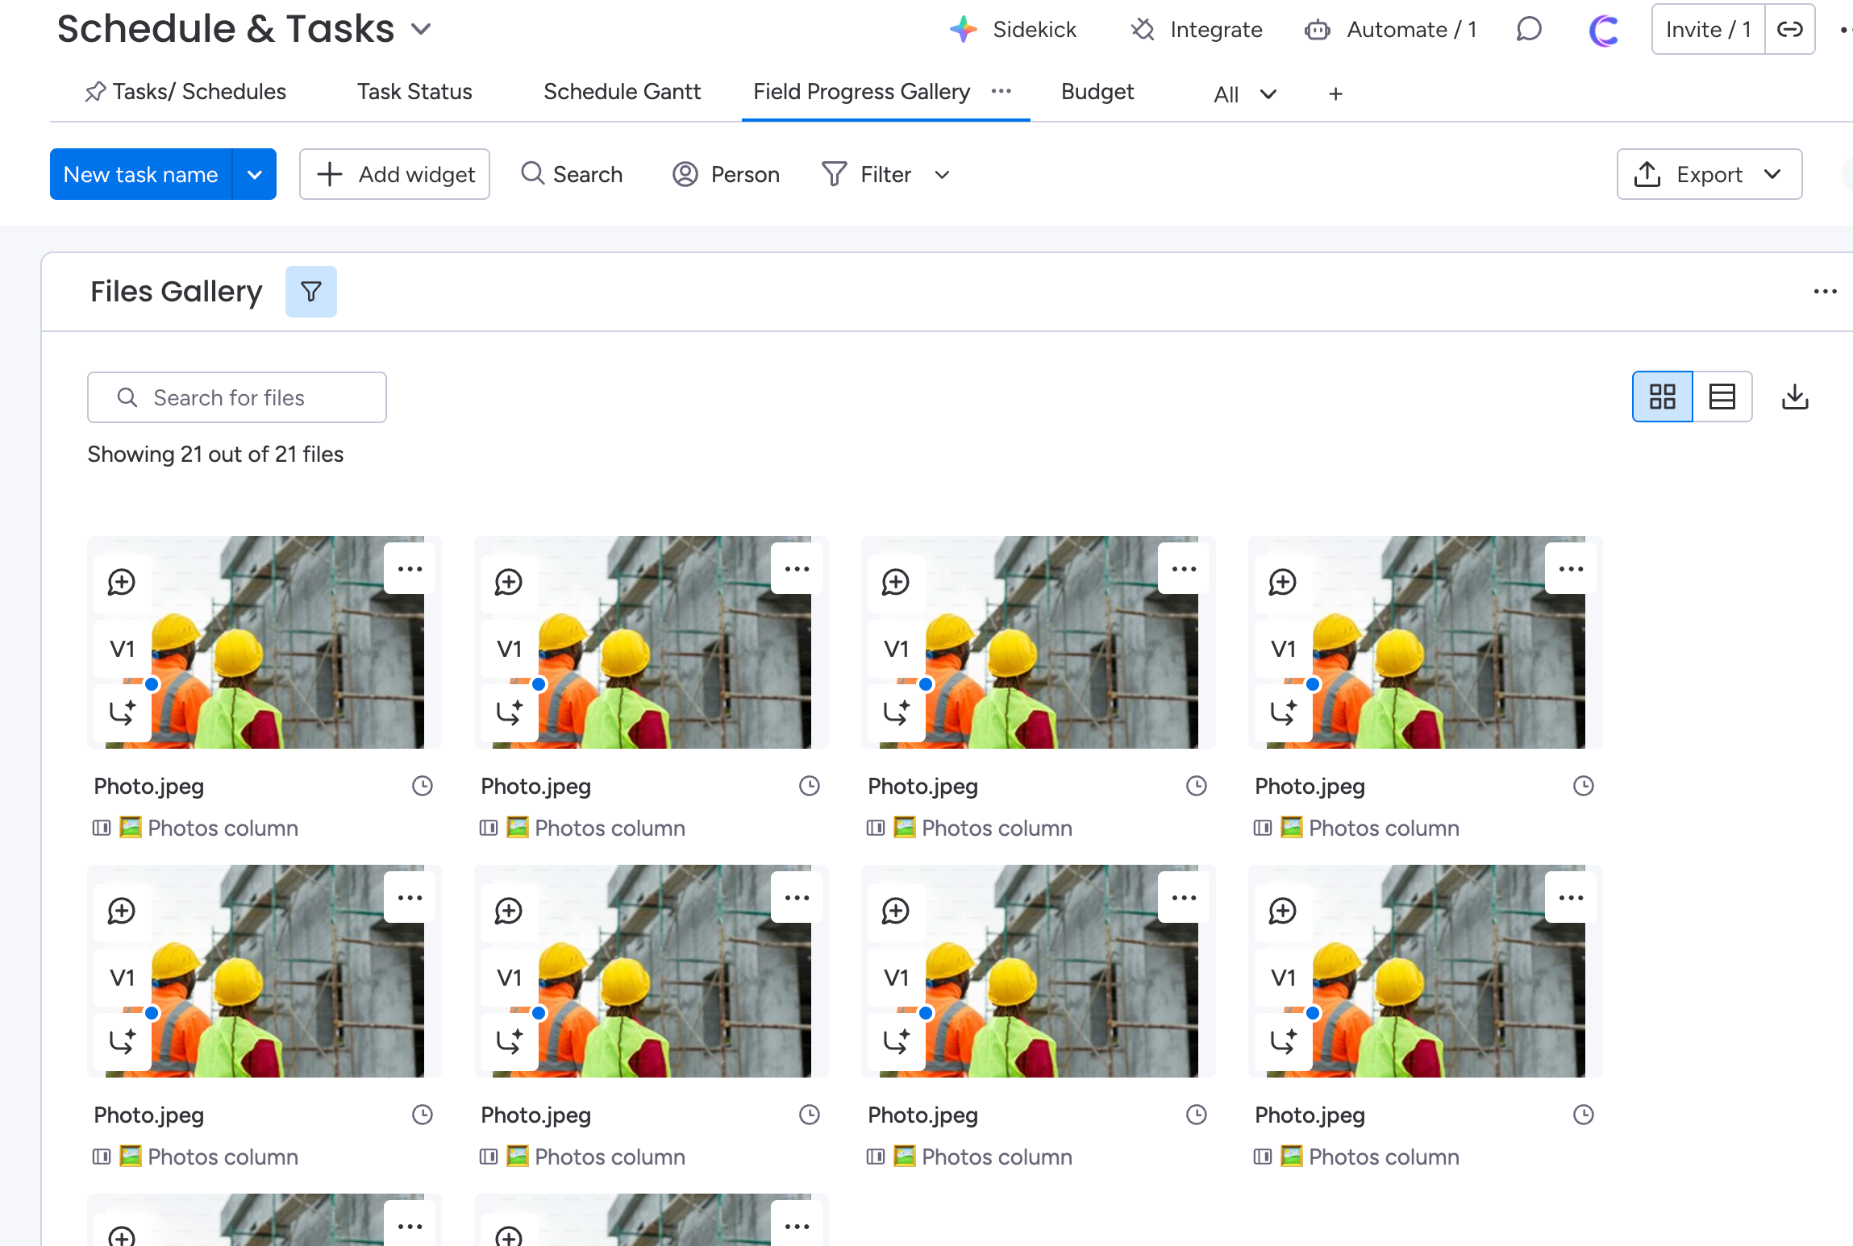Open more options on first photo thumbnail
1853x1246 pixels.
click(x=410, y=569)
